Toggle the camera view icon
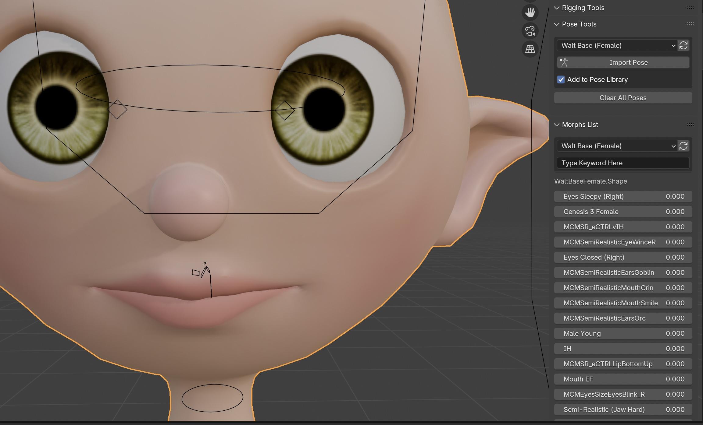The image size is (703, 425). pos(530,31)
